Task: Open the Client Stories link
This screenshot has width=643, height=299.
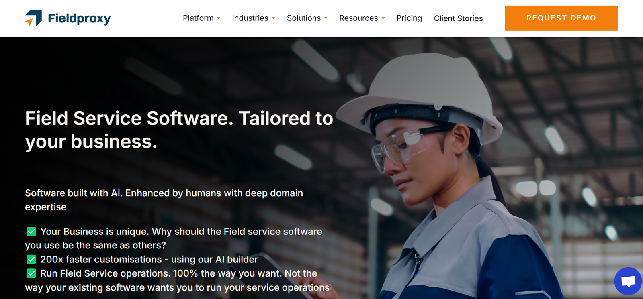Action: point(458,18)
